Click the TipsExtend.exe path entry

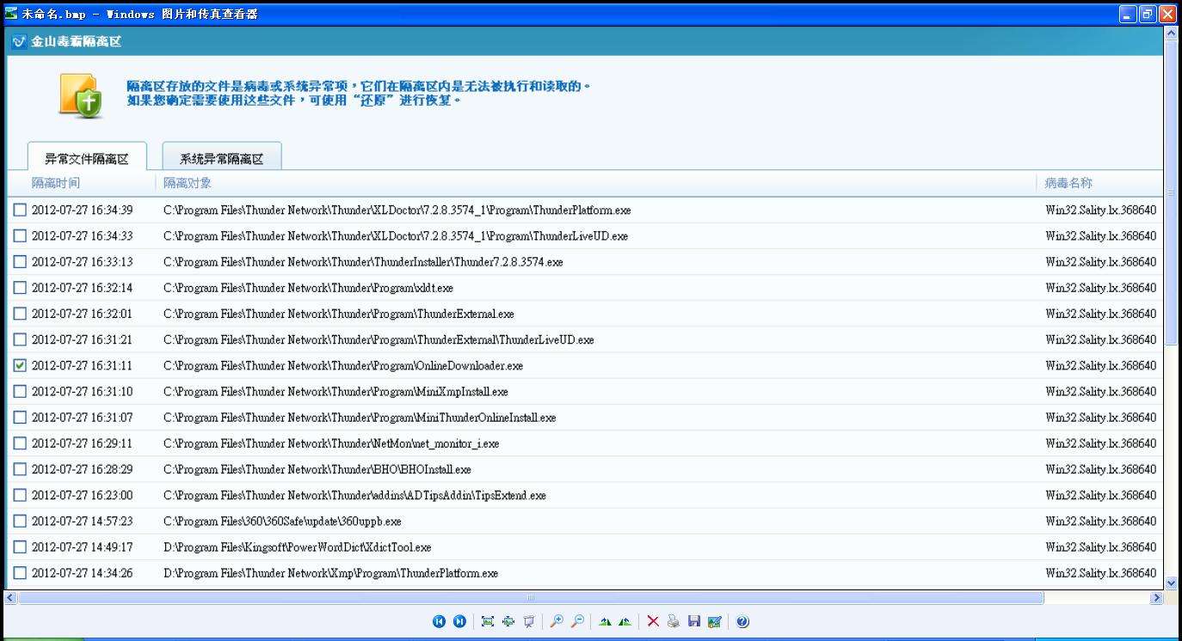(354, 495)
